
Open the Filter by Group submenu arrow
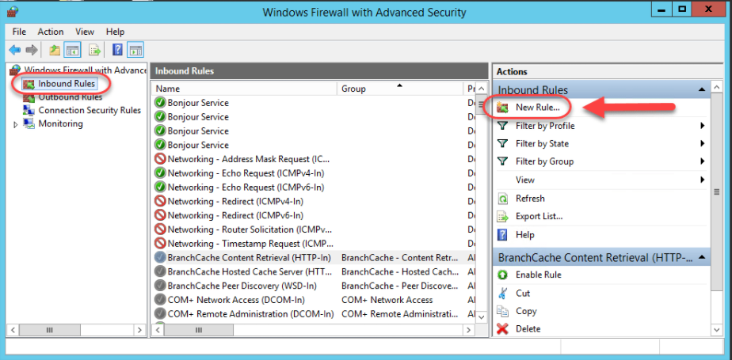pyautogui.click(x=702, y=161)
